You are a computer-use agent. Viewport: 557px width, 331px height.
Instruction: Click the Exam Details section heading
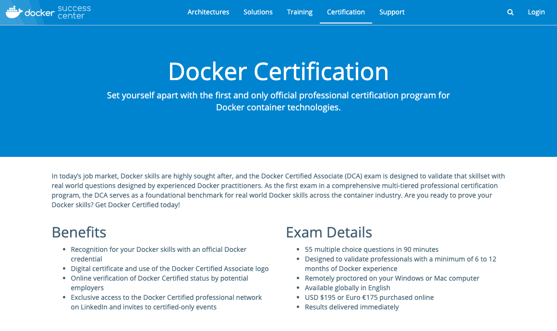tap(328, 232)
